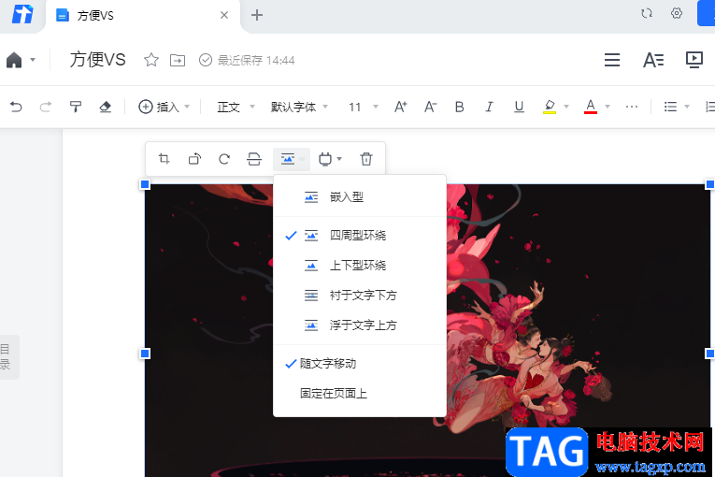Toggle the text wrapping layout button
715x477 pixels.
(292, 159)
